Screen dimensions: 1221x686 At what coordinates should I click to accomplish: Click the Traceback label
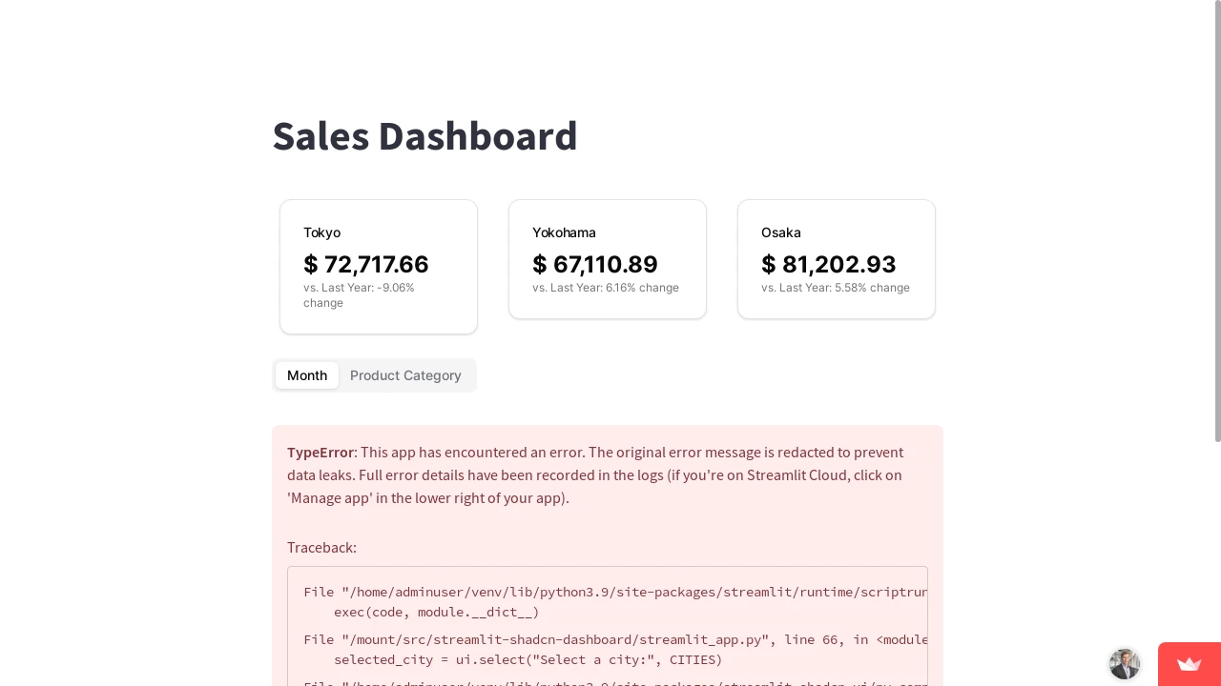(x=321, y=547)
